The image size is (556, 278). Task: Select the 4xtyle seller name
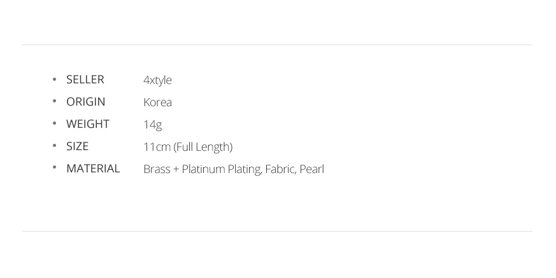point(157,80)
